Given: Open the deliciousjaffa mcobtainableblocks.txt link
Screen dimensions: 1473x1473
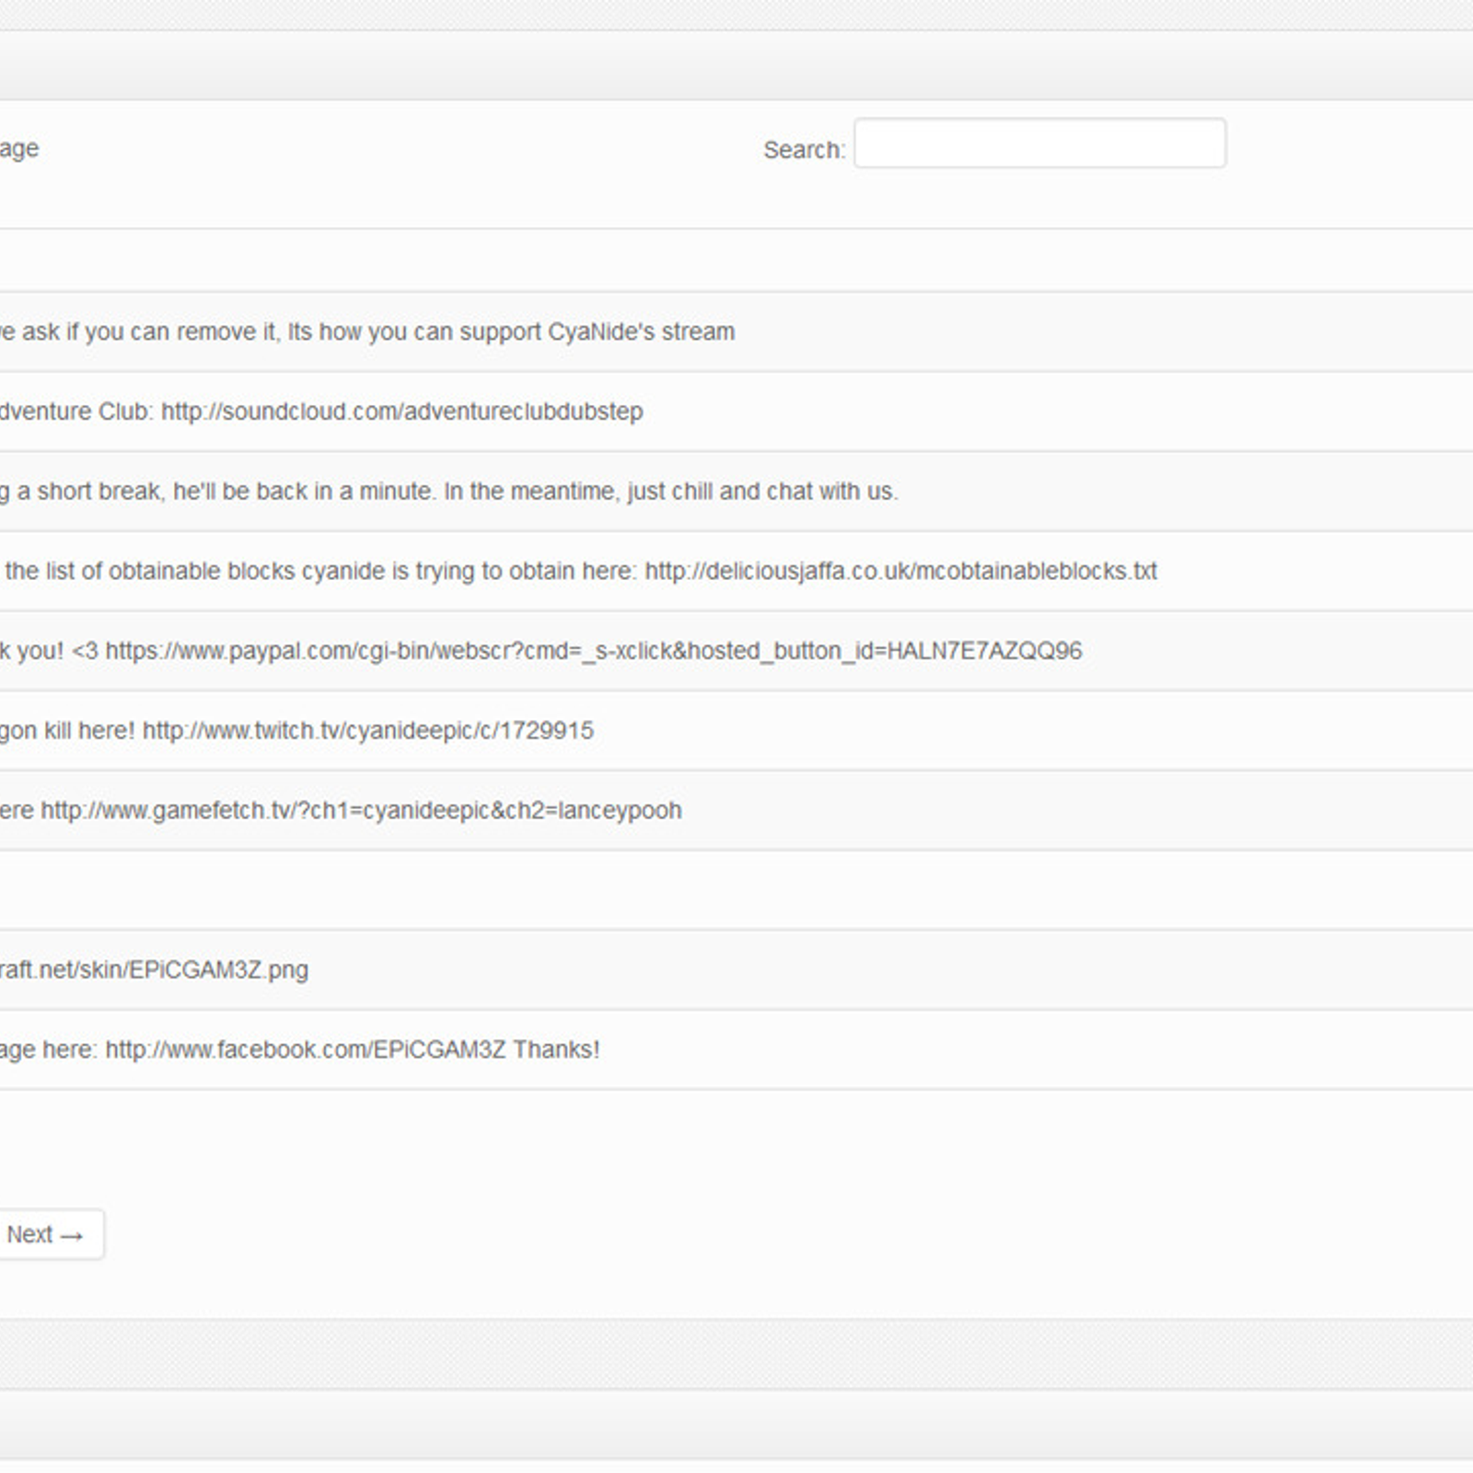Looking at the screenshot, I should tap(900, 571).
